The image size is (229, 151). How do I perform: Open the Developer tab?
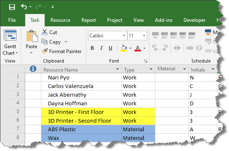pyautogui.click(x=194, y=20)
